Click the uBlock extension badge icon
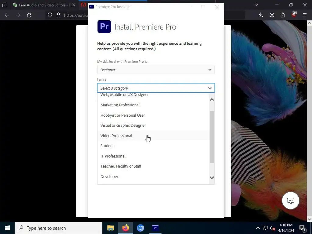The image size is (312, 234). tap(294, 15)
